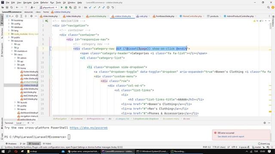Open the Project view selector dropdown

(x=9, y=16)
